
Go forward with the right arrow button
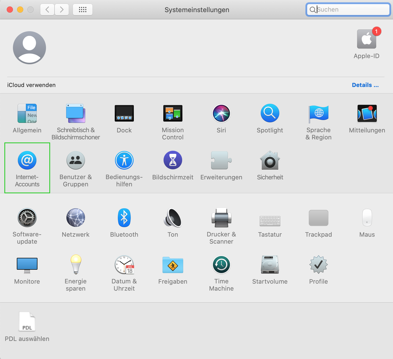click(62, 10)
